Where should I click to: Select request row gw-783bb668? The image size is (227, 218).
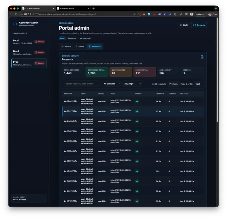(133, 142)
